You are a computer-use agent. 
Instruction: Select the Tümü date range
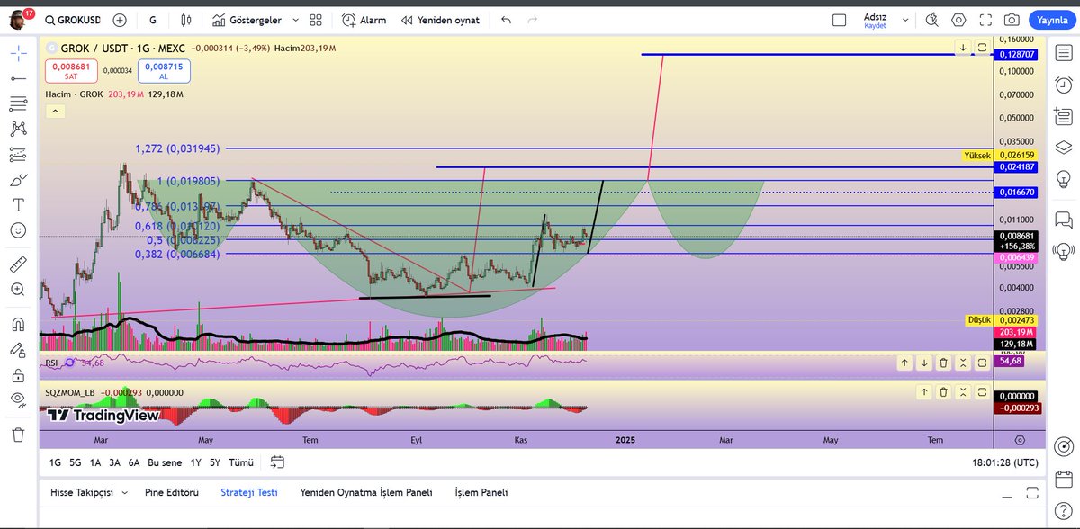tap(240, 462)
